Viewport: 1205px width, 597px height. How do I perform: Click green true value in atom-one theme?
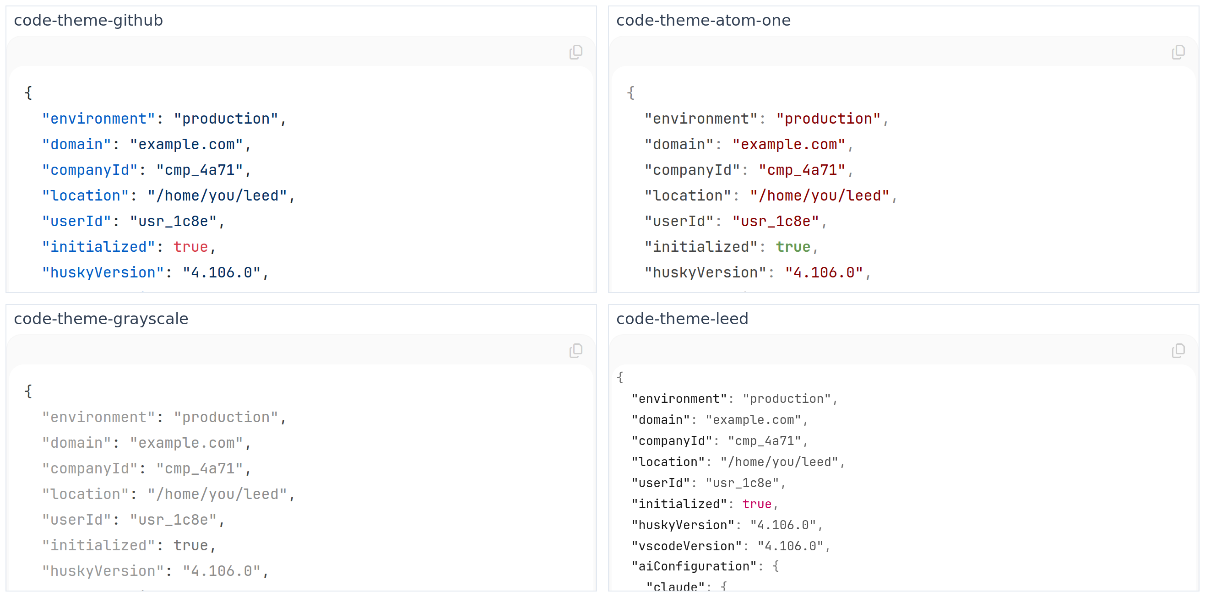click(x=793, y=247)
